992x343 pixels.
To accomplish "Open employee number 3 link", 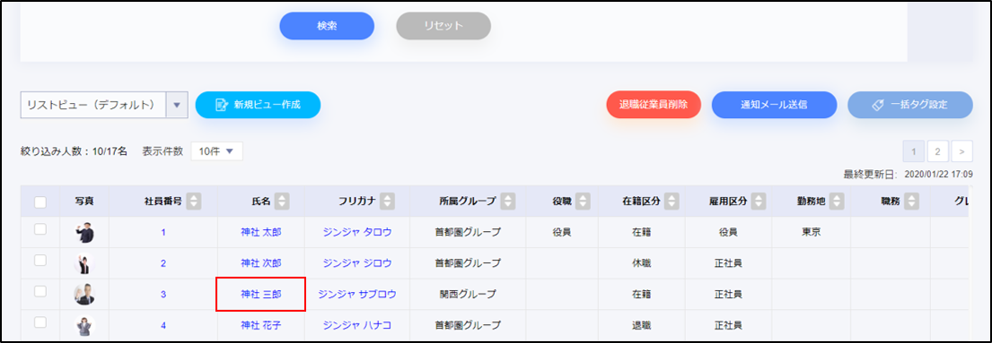I will pos(163,295).
